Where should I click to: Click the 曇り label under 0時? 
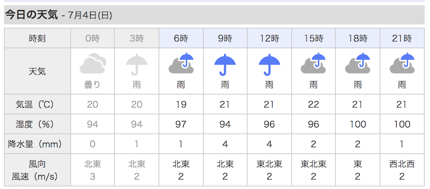coord(93,85)
